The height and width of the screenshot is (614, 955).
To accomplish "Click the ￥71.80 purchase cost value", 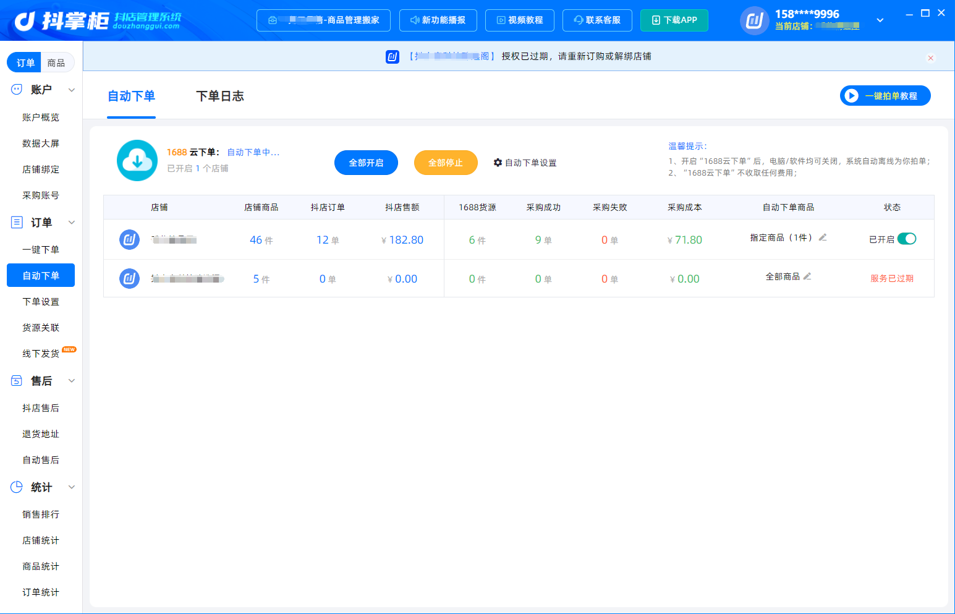I will point(685,240).
